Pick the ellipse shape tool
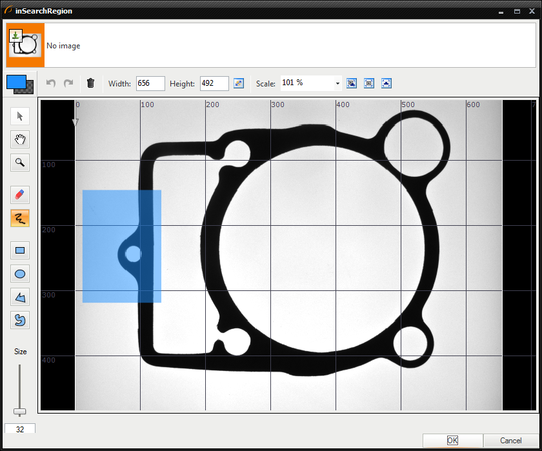 20,274
